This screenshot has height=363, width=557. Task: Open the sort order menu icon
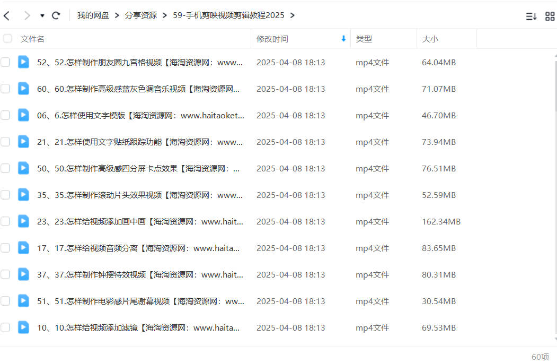531,16
